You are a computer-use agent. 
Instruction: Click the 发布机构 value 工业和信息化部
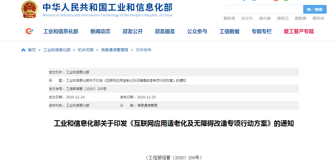tap(78, 106)
